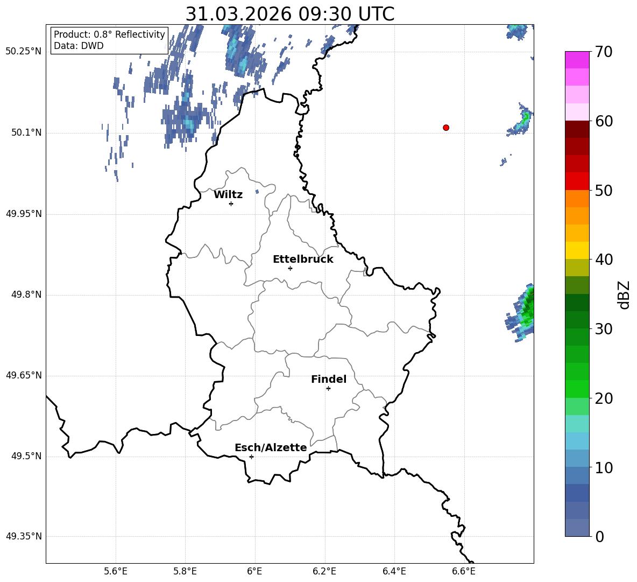Click the Ettelbruck city label
This screenshot has width=637, height=582.
point(303,260)
